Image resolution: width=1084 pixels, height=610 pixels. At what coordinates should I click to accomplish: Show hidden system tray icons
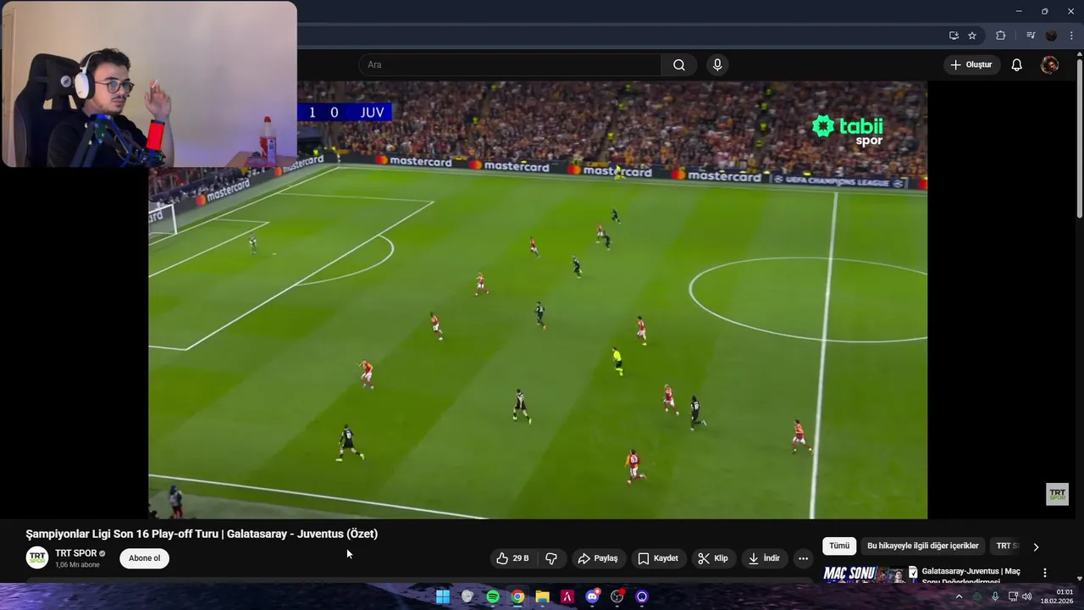click(x=959, y=596)
